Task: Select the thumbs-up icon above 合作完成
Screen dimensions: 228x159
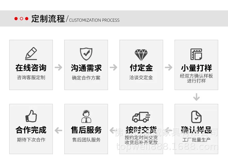Action: coord(31,116)
